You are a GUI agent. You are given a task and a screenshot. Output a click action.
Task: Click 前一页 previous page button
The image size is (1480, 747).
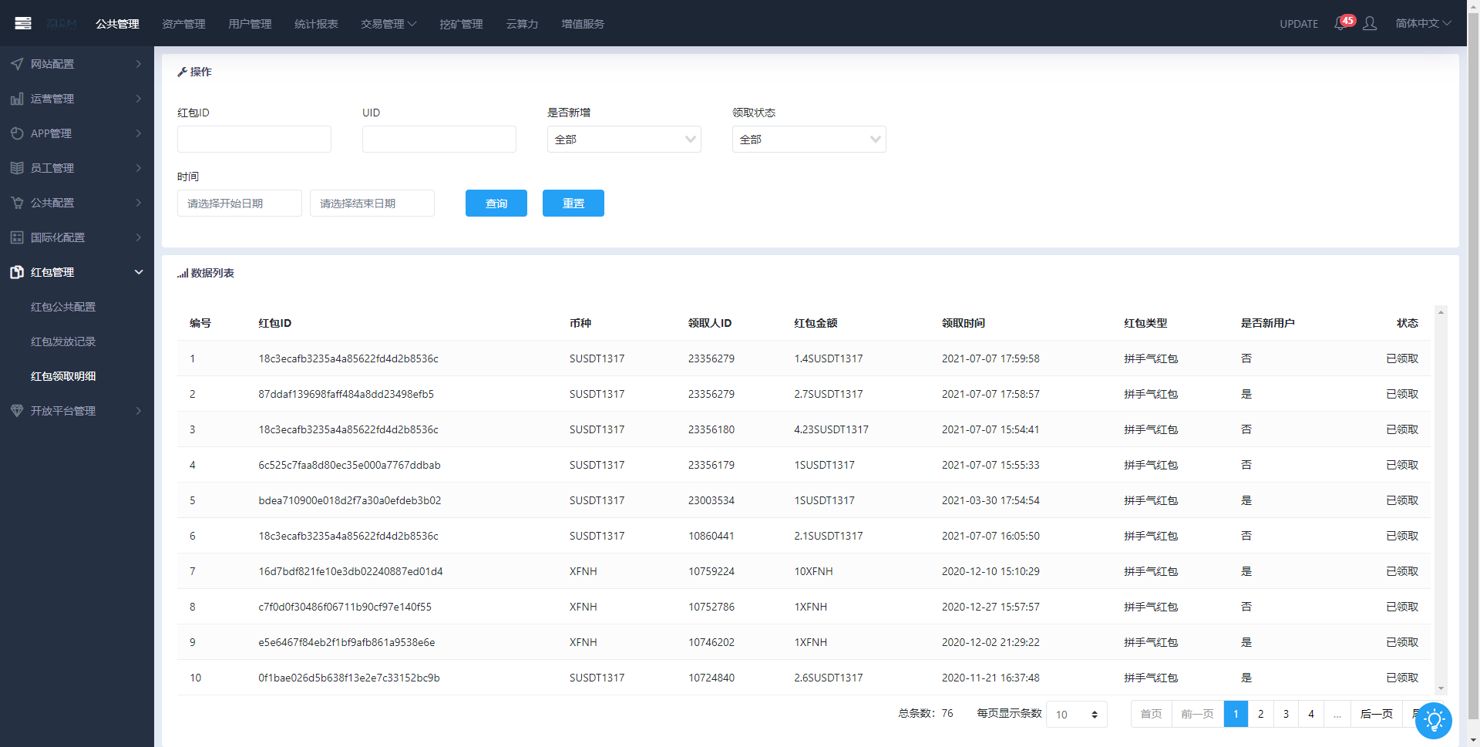tap(1198, 714)
